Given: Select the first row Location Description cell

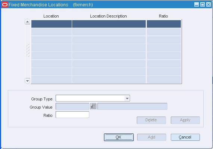Looking at the screenshot, I should point(109,24).
